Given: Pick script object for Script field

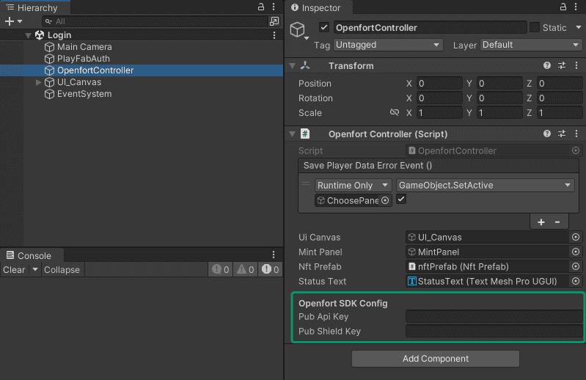Looking at the screenshot, I should tap(576, 150).
